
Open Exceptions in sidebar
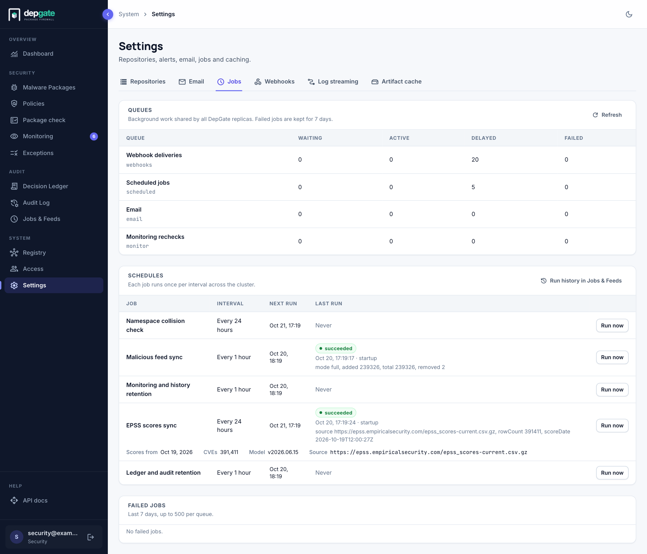tap(54, 153)
